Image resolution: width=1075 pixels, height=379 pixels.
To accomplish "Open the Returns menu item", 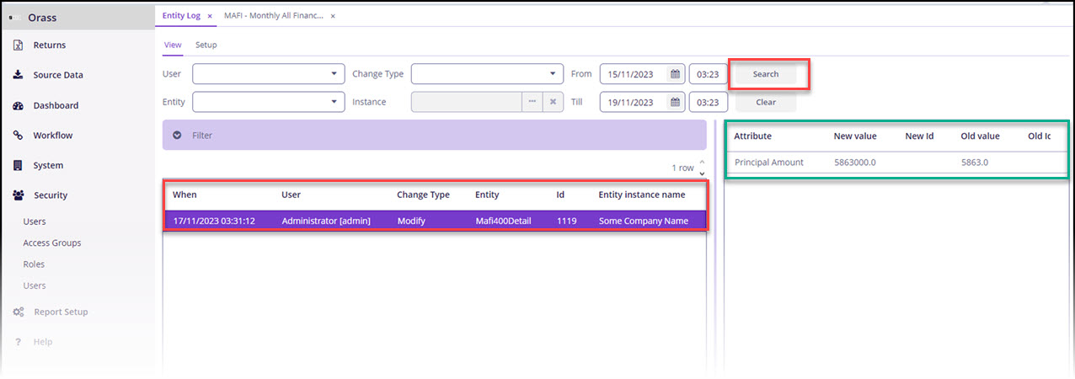I will [50, 45].
